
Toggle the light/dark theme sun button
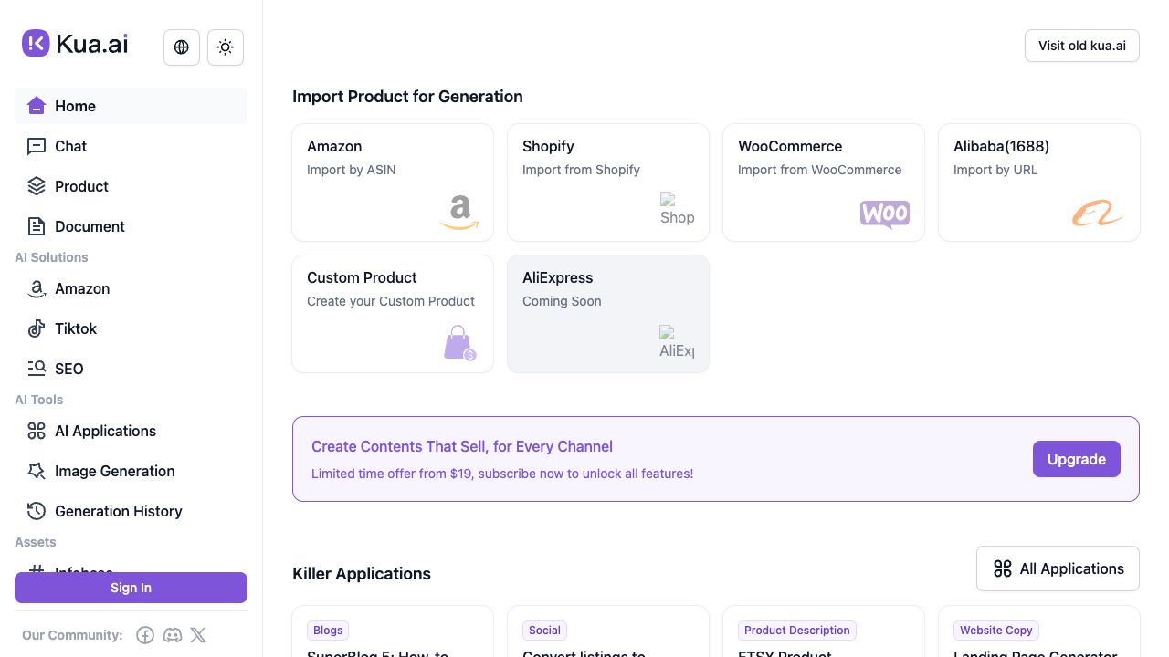(x=226, y=47)
